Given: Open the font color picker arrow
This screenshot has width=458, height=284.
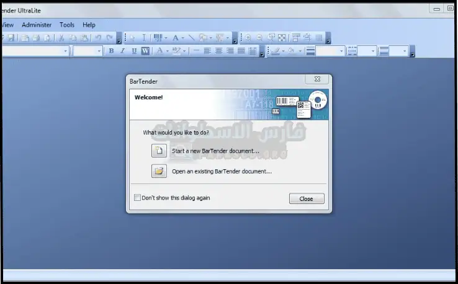Looking at the screenshot, I should click(167, 51).
